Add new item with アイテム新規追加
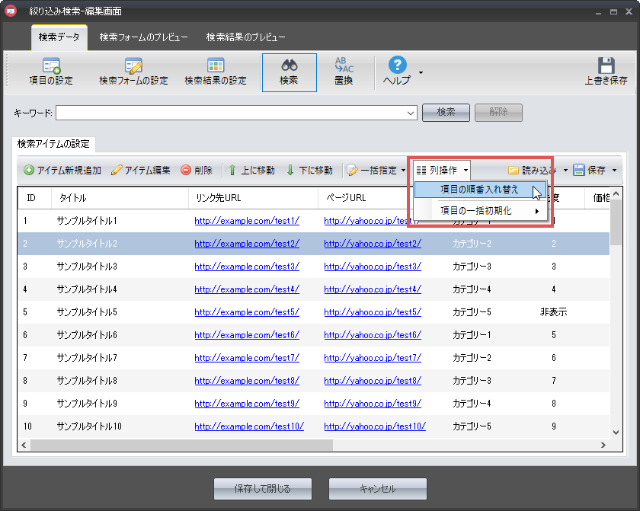The width and height of the screenshot is (640, 511). [63, 171]
